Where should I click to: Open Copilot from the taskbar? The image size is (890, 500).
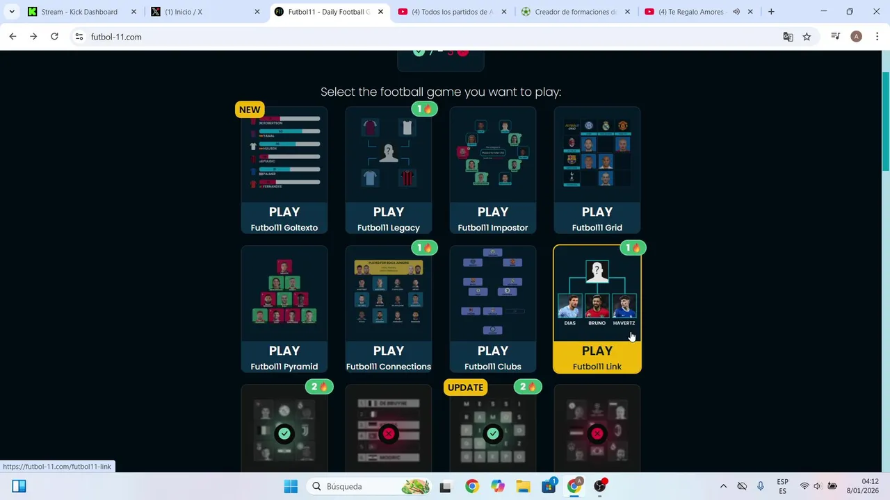[x=498, y=486]
